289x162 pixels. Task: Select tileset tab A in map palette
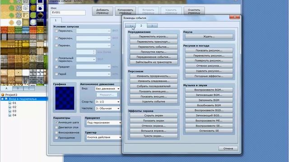[x=6, y=88]
